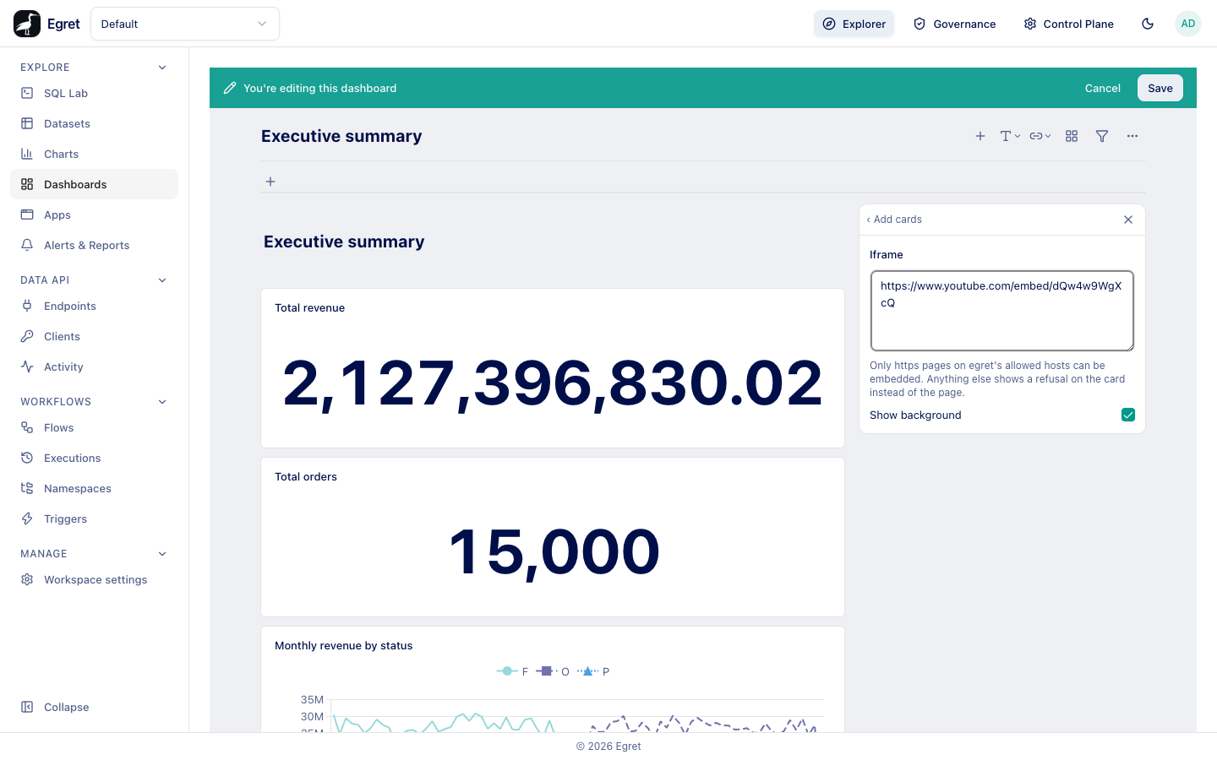Collapse the WORKFLOWS sidebar section

pyautogui.click(x=162, y=402)
